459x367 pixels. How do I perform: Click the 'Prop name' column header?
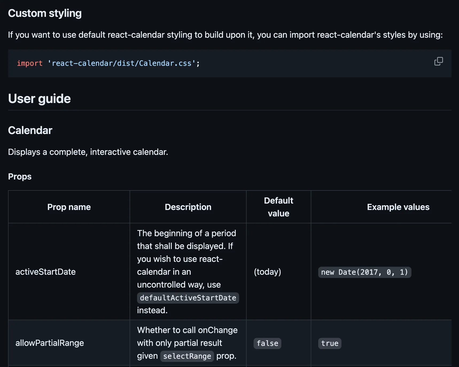69,207
